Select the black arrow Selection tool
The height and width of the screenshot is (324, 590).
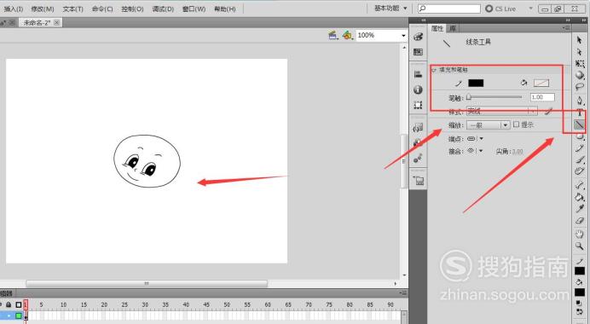pyautogui.click(x=580, y=39)
